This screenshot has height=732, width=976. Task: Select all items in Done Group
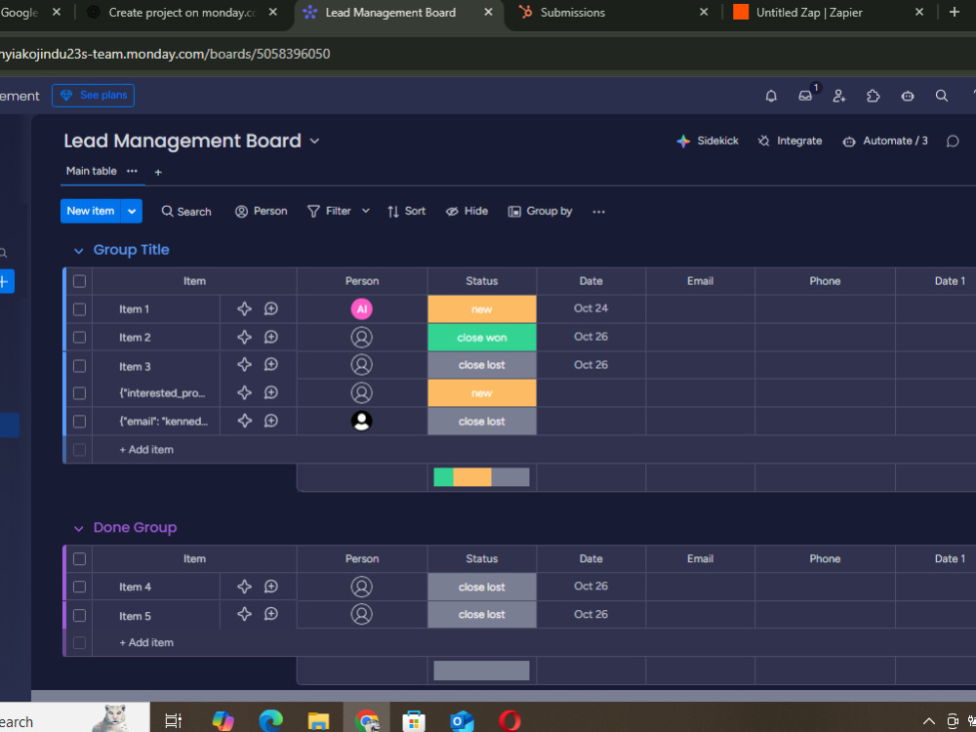click(x=79, y=559)
